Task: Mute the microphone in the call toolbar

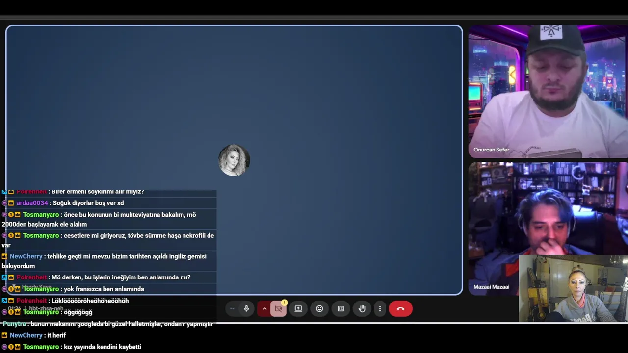Action: point(246,309)
